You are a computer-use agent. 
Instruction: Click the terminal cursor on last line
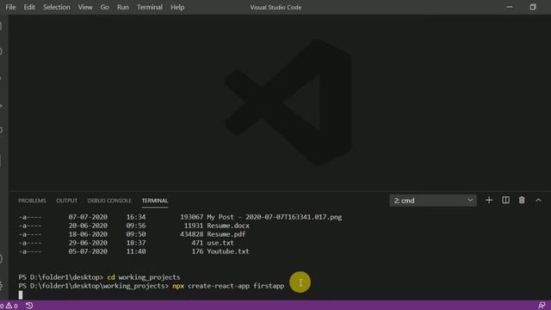(x=21, y=294)
